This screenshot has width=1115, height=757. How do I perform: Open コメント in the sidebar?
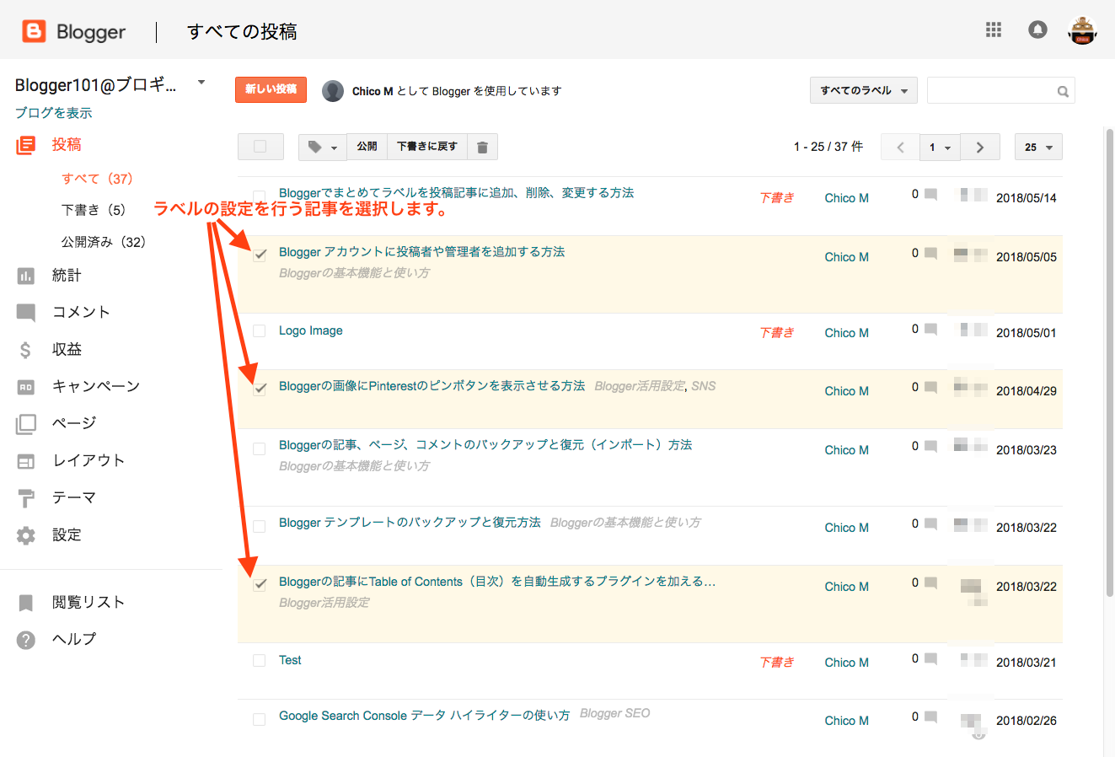tap(81, 313)
